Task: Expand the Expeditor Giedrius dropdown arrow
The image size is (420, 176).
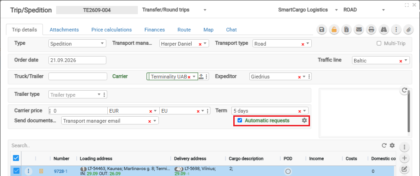Action: pos(304,77)
